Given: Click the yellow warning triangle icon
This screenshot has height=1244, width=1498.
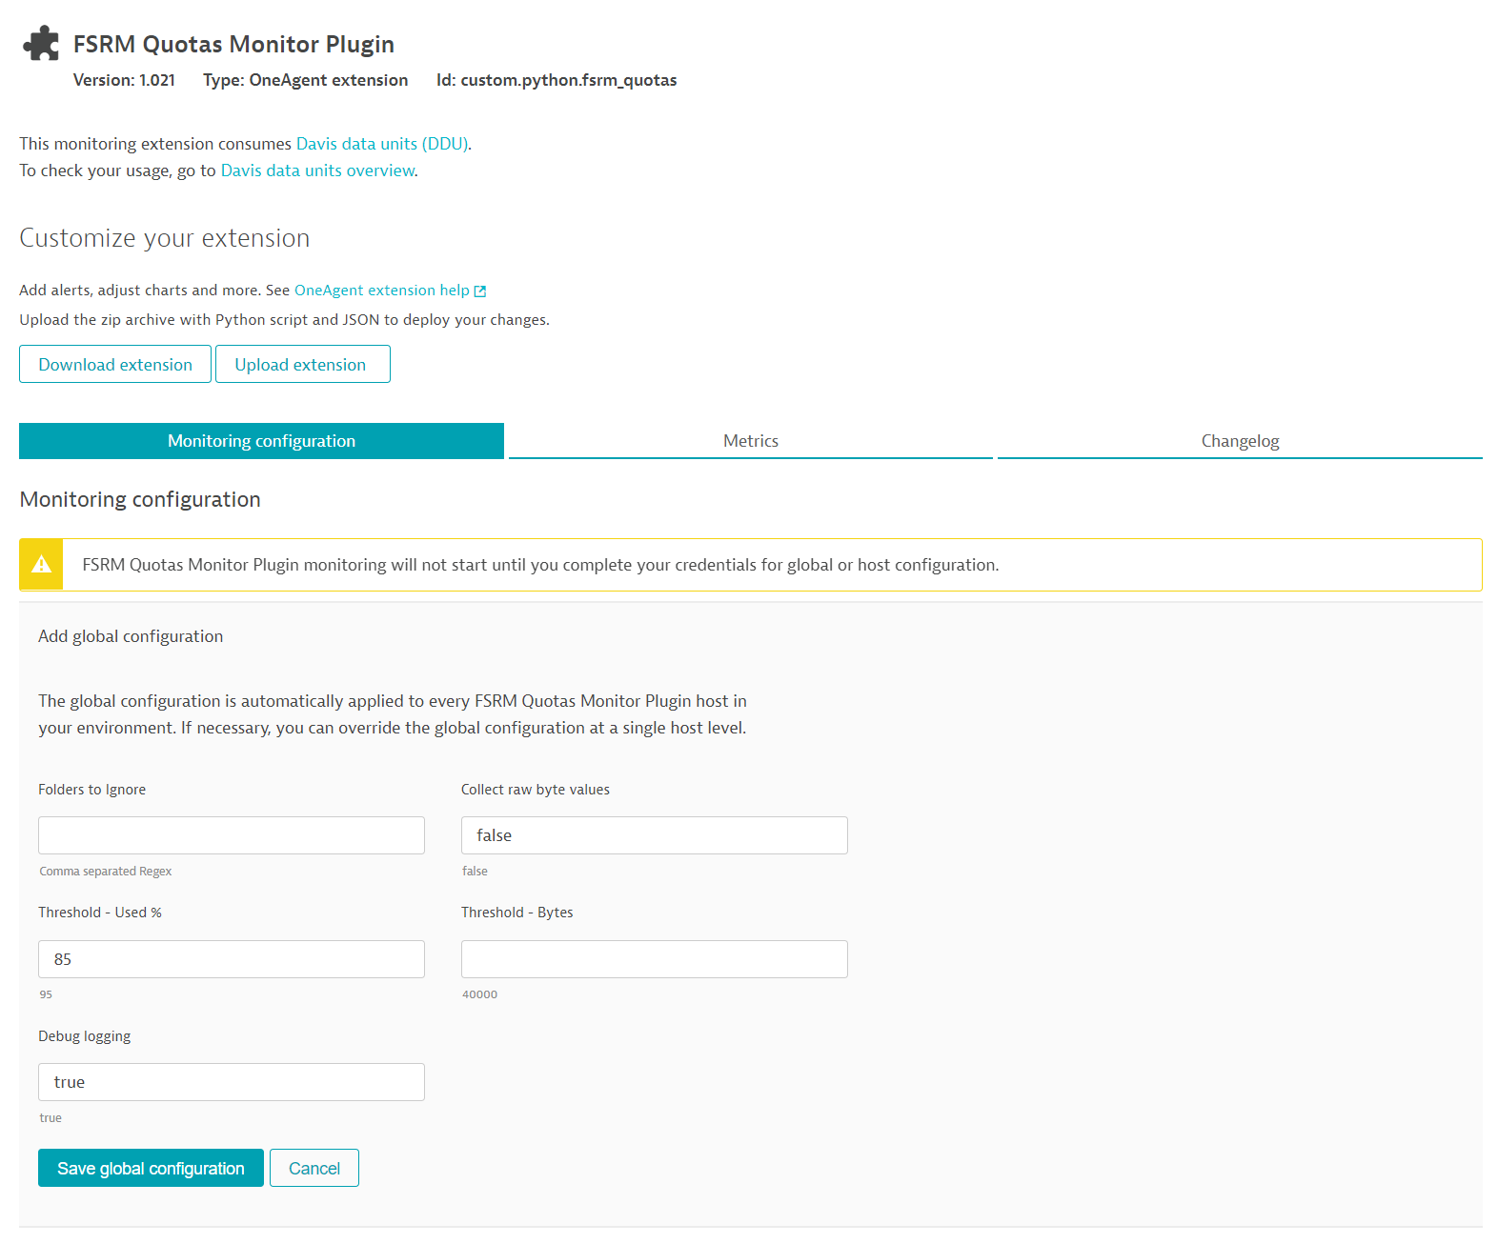Looking at the screenshot, I should click(x=41, y=565).
